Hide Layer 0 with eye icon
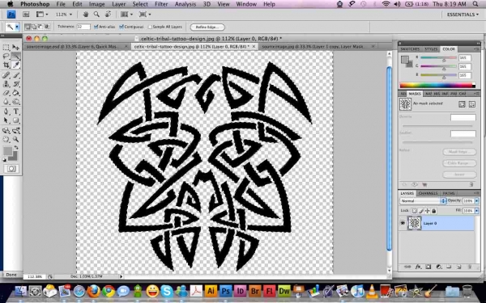The image size is (486, 303). tap(403, 223)
